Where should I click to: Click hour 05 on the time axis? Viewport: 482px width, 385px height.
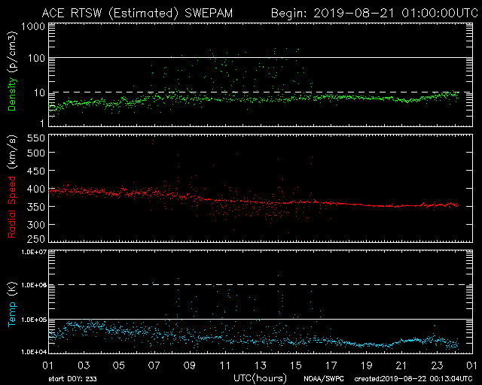[x=119, y=365]
